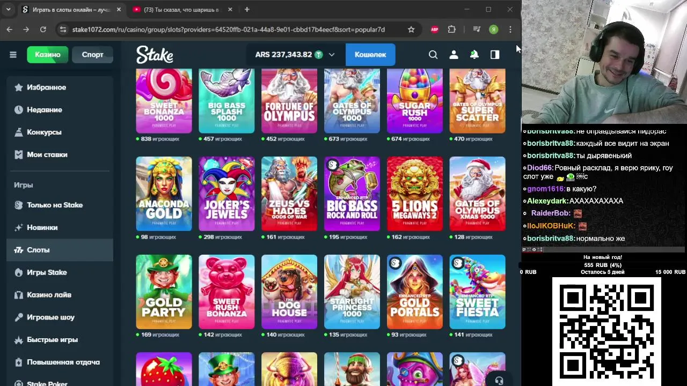Open 5 Lions Megaways 2 slot
The image size is (687, 386).
pyautogui.click(x=415, y=194)
